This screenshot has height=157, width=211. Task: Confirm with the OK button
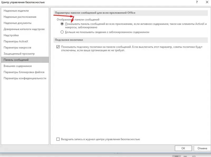tap(183, 148)
